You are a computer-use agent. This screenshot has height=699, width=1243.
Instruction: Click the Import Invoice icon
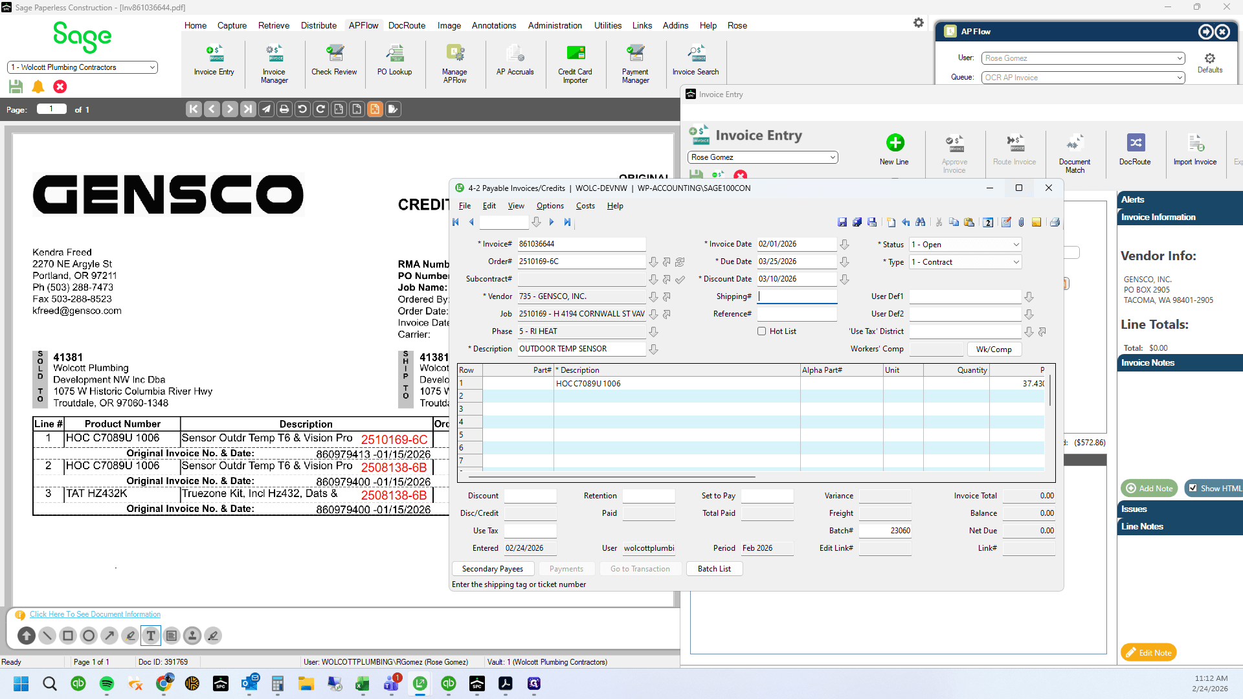[x=1195, y=142]
